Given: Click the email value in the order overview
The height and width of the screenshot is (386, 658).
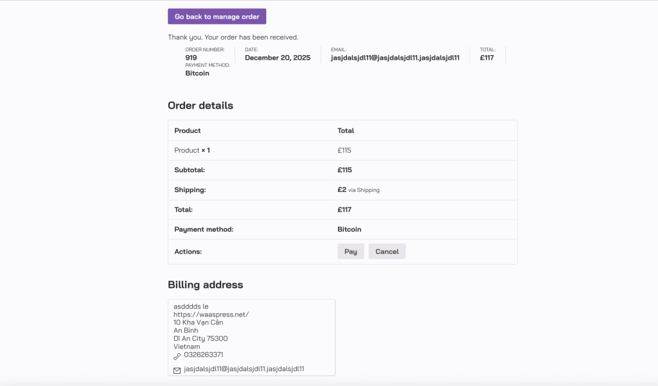Looking at the screenshot, I should tap(395, 58).
